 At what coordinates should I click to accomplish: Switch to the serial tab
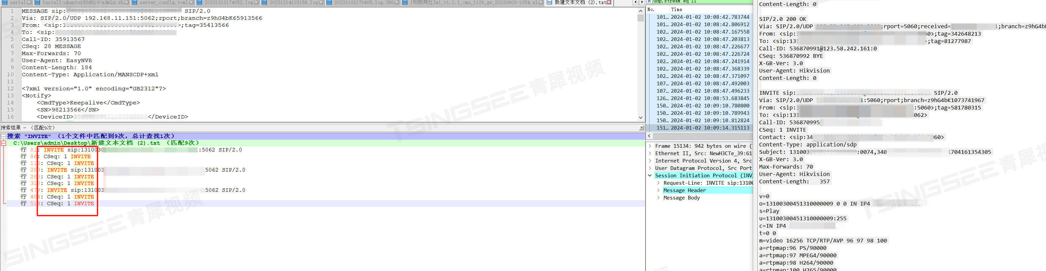coord(17,2)
